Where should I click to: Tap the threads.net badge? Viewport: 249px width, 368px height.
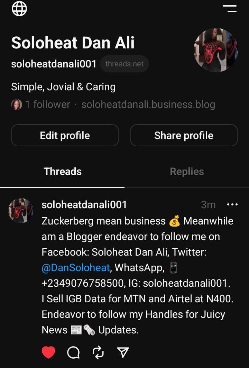tap(124, 64)
